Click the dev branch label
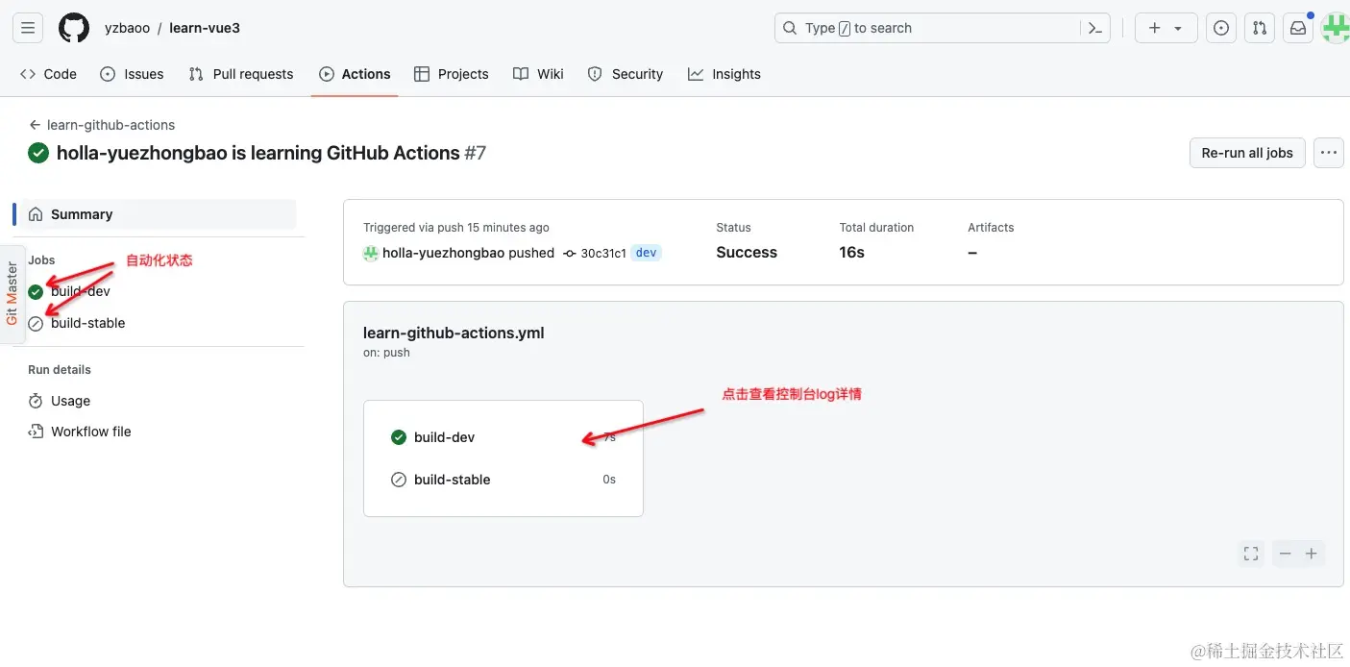The image size is (1350, 667). pos(647,253)
